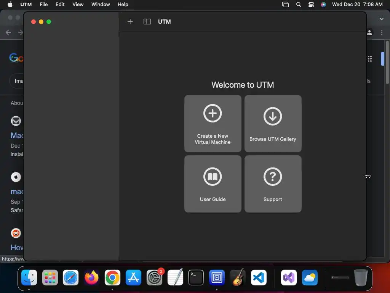Open the Weather app in the Dock
Viewport: 390px width, 293px height.
point(310,277)
